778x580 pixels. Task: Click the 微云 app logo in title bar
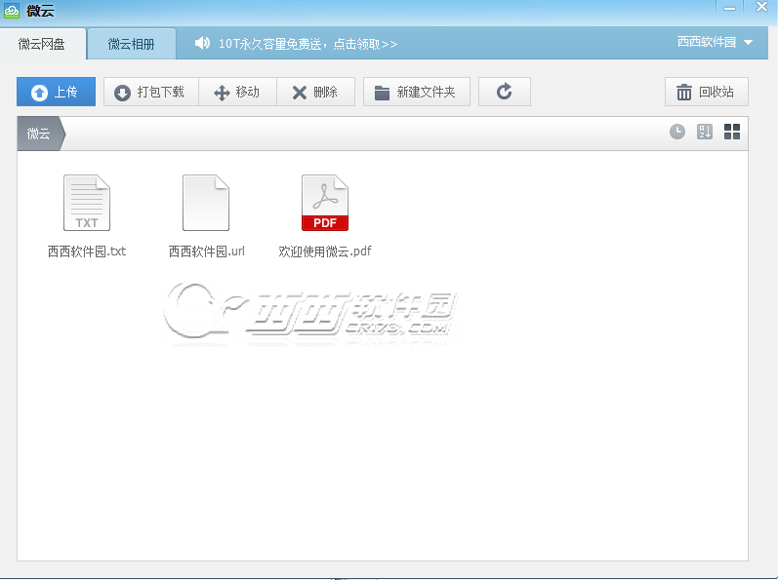12,11
